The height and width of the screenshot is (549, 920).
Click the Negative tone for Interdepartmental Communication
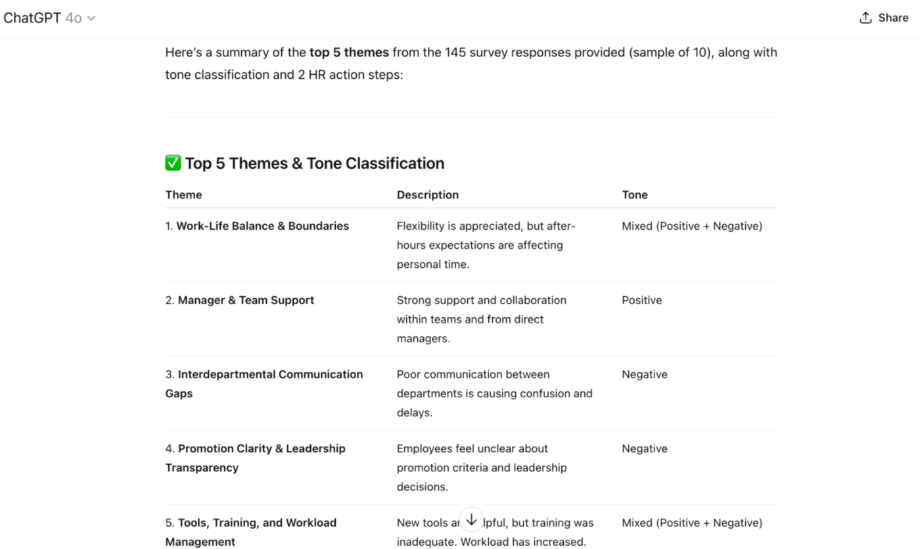[645, 374]
